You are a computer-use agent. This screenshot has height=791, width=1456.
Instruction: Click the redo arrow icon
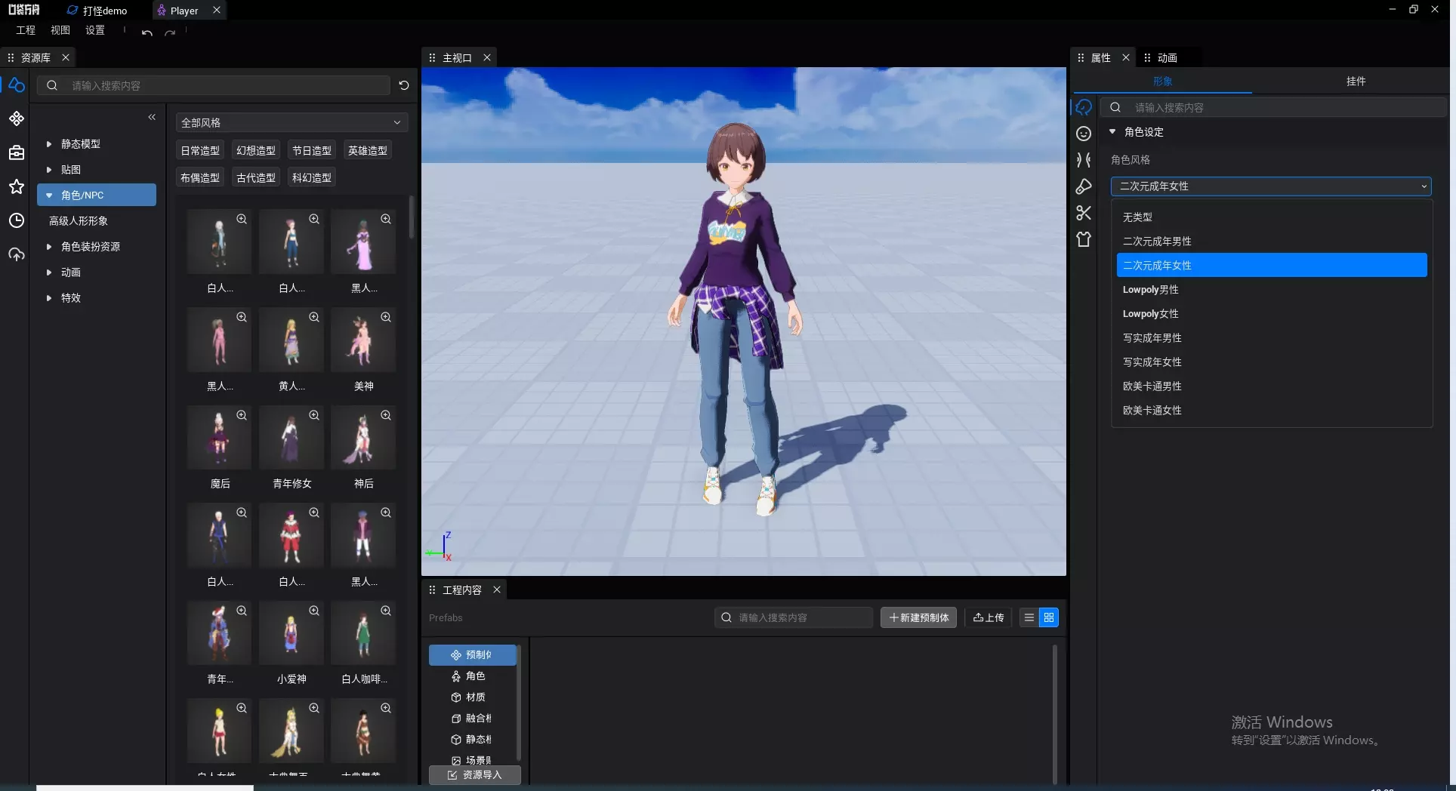[x=170, y=32]
